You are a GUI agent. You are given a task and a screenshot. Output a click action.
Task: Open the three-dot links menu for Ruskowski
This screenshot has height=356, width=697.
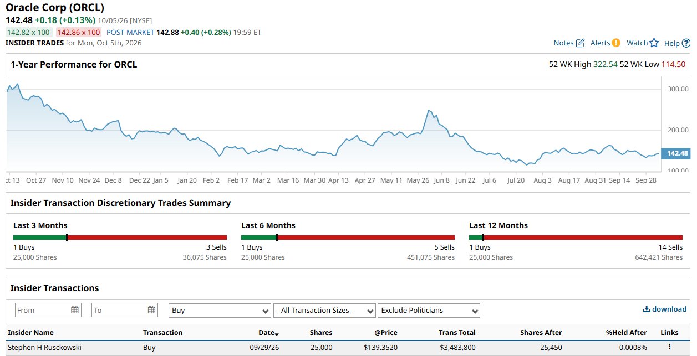[669, 347]
